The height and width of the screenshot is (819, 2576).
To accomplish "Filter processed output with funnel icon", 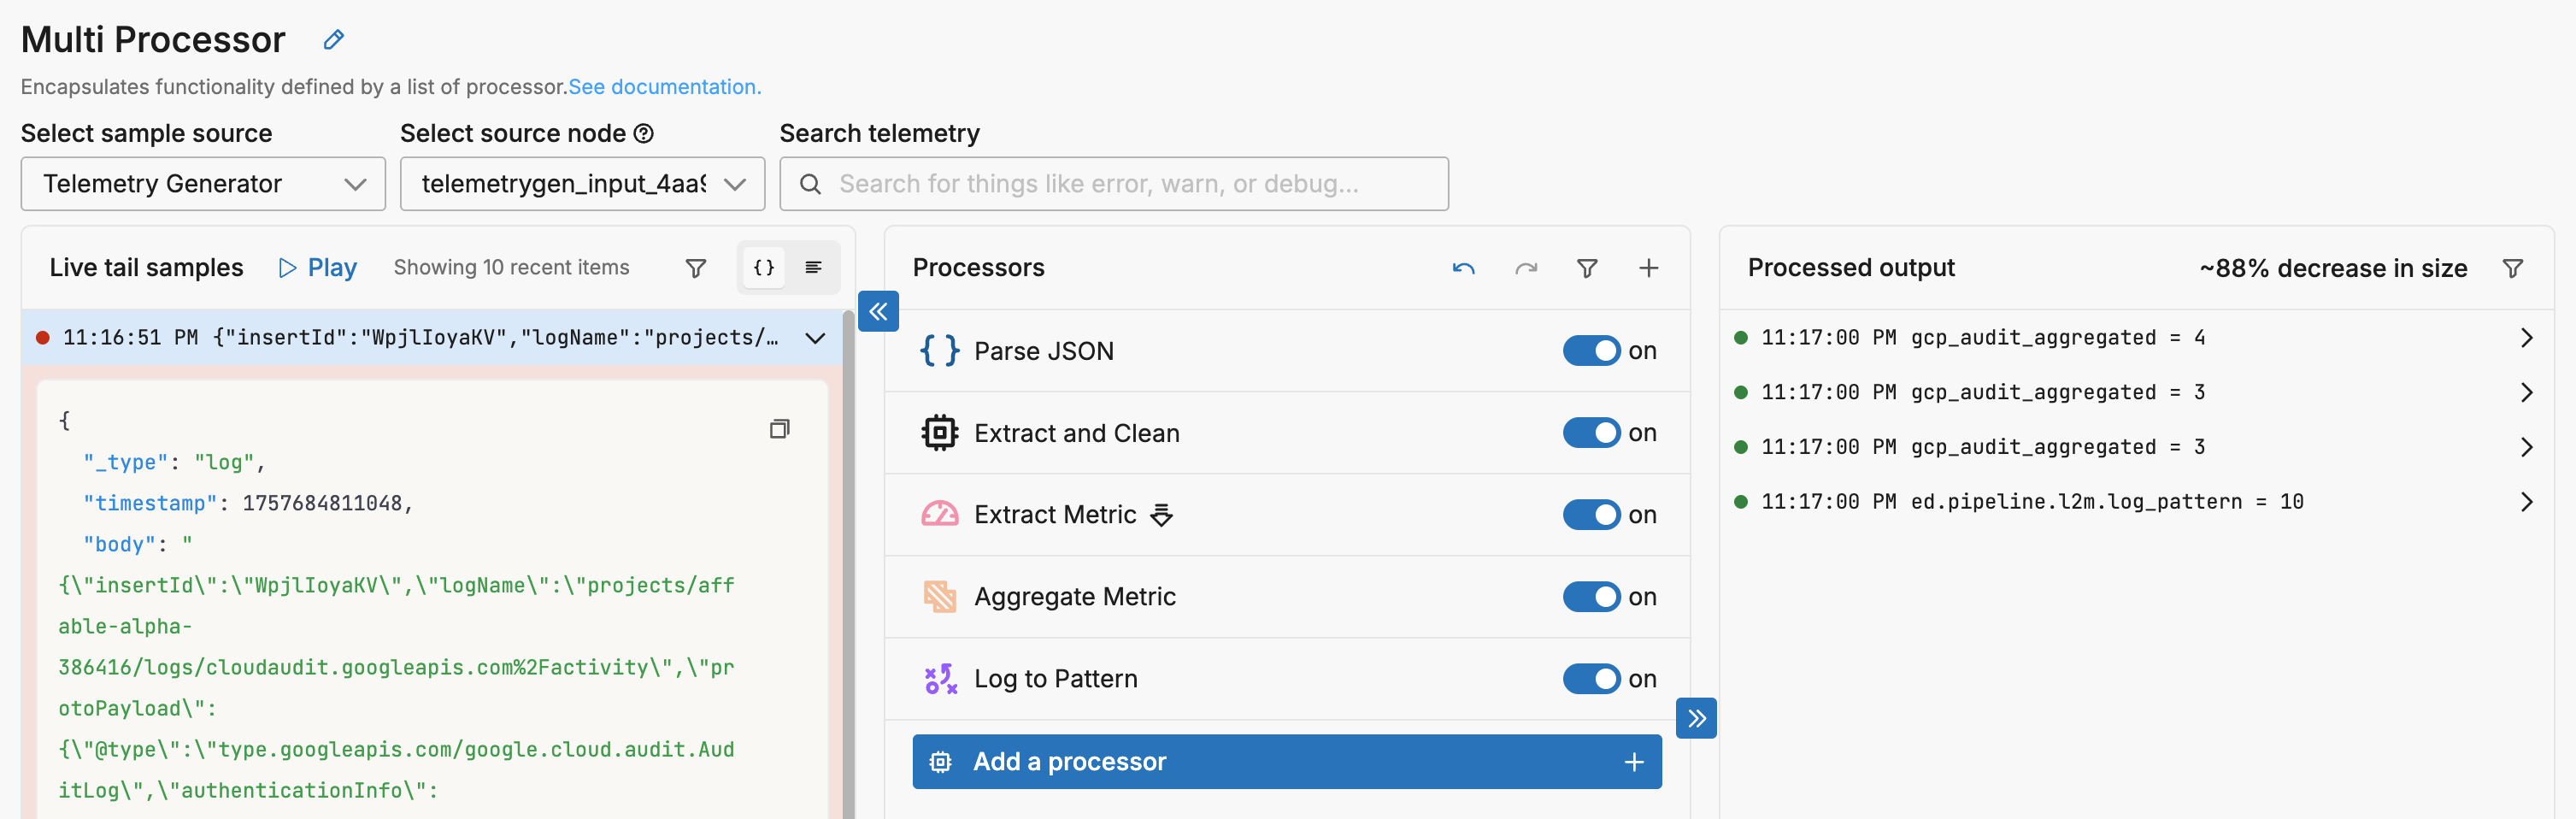I will 2513,268.
